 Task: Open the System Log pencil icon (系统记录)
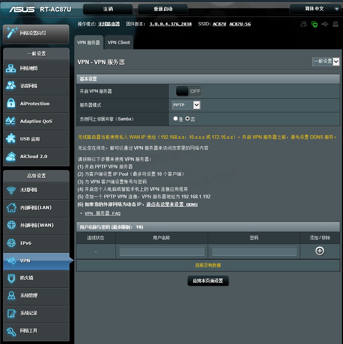tap(11, 313)
